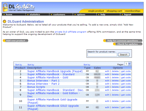The height and width of the screenshot is (111, 146).
Task: Switch to the shopping cart tab
Action: point(114,11)
